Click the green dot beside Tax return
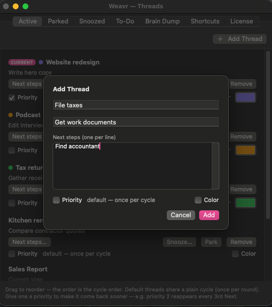 [x=11, y=167]
